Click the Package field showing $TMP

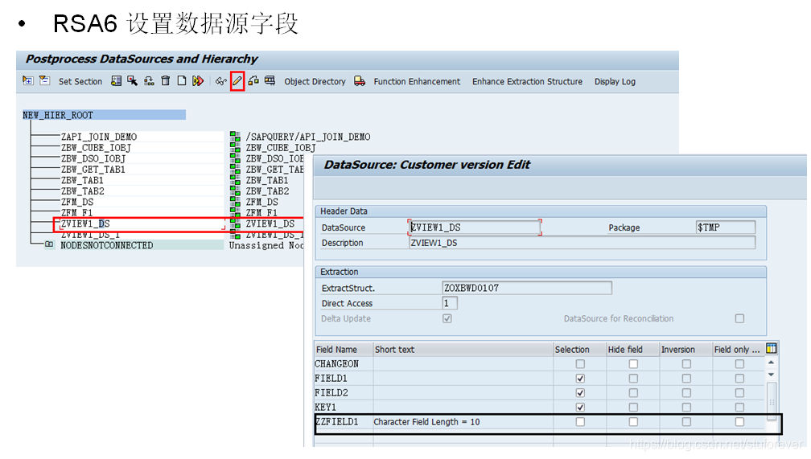(726, 227)
